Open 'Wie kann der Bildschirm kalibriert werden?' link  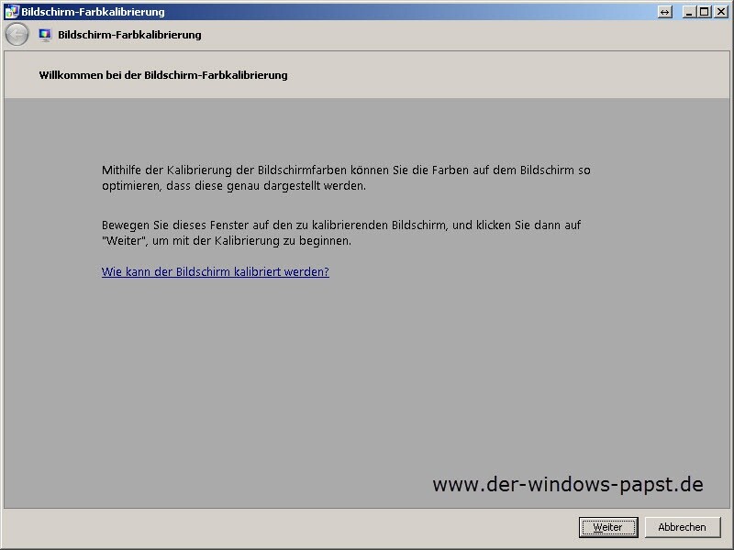pyautogui.click(x=215, y=272)
